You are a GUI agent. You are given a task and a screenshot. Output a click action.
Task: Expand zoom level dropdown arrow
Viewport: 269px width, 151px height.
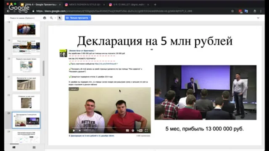55,18
